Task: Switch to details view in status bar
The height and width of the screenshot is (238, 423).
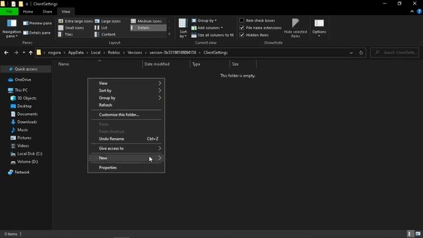Action: click(x=409, y=233)
